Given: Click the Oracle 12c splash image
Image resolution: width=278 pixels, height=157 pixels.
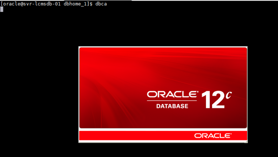Looking at the screenshot, I should pos(163,88).
